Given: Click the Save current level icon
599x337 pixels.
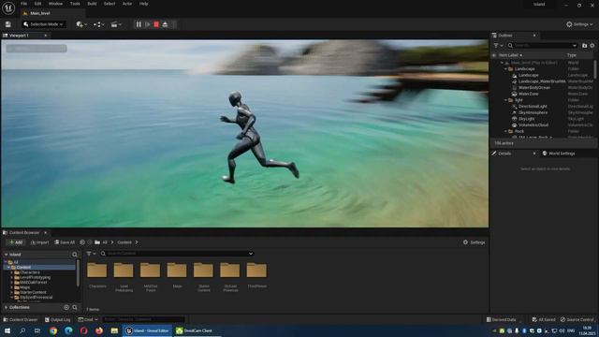Looking at the screenshot, I should click(x=8, y=24).
